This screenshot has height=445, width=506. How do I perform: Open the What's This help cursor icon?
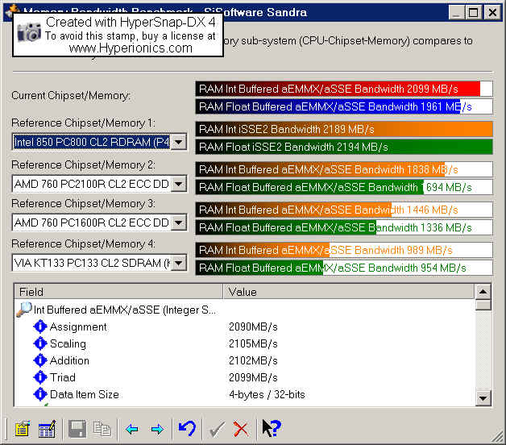(271, 429)
